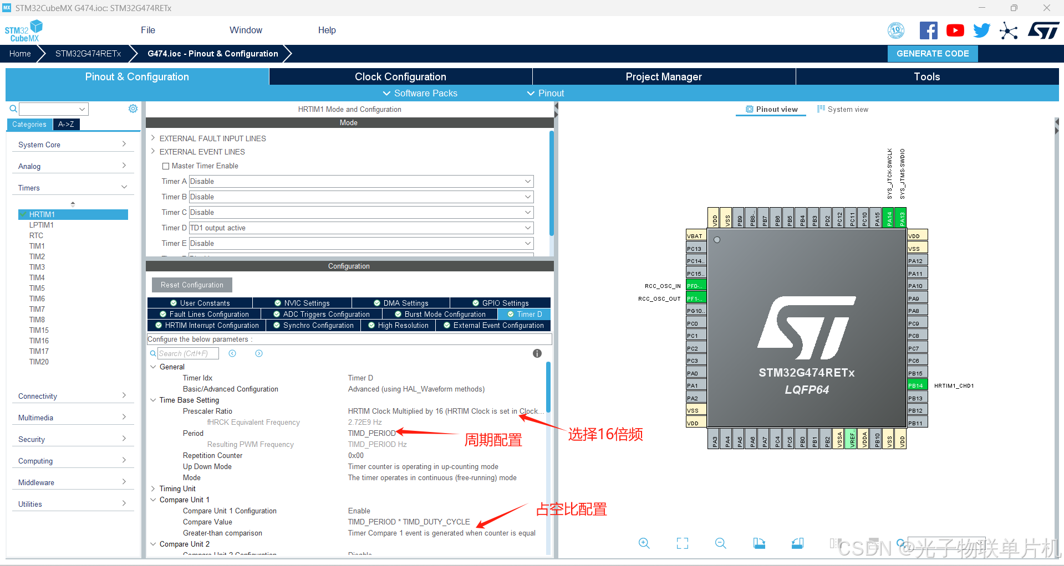Go to previous parameter search result
Screen dimensions: 1064x566
click(232, 353)
